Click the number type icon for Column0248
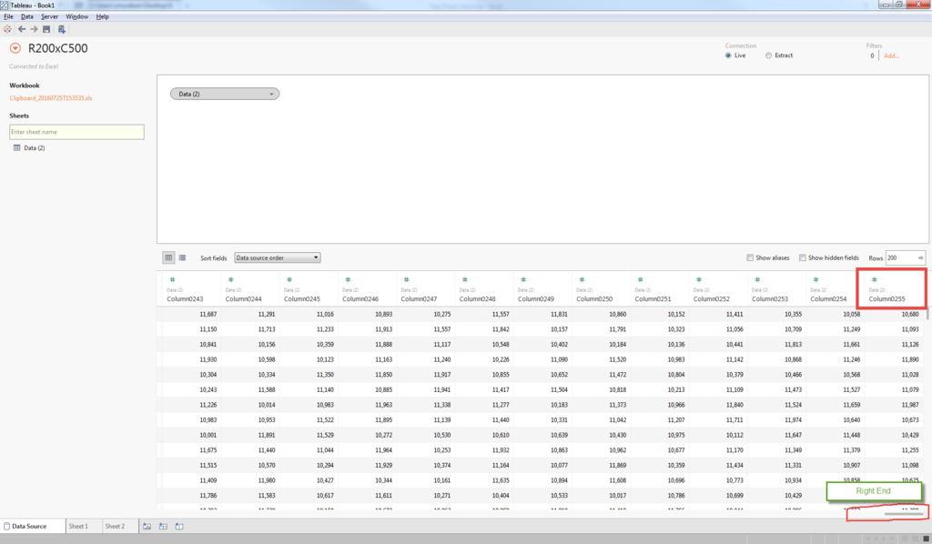 click(x=465, y=279)
